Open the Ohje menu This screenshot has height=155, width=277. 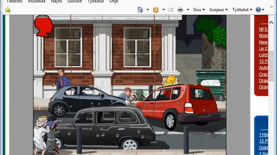114,1
